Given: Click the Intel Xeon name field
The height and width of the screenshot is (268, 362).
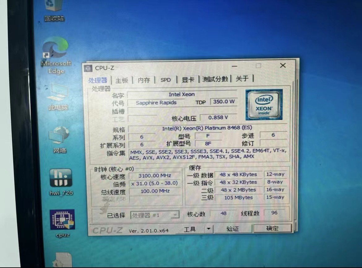Looking at the screenshot, I should (x=182, y=94).
